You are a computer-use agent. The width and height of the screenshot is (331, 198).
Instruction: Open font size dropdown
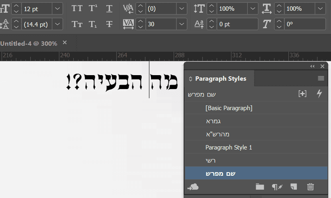pyautogui.click(x=57, y=8)
